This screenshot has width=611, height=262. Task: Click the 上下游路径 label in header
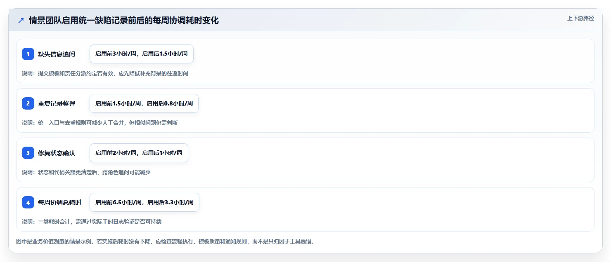580,18
